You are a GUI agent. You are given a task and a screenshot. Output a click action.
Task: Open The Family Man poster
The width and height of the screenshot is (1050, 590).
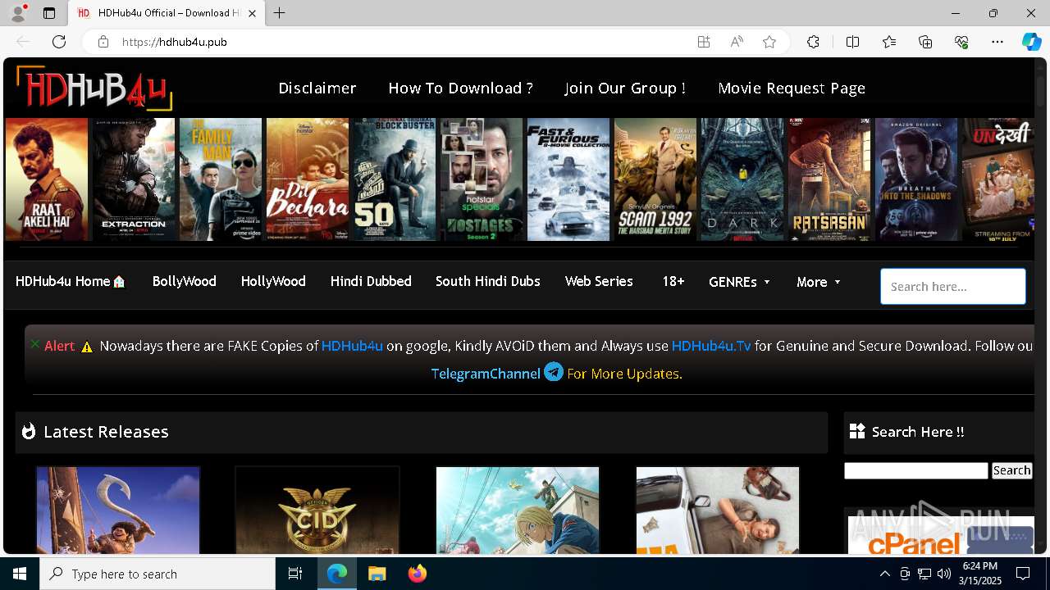[x=221, y=179]
